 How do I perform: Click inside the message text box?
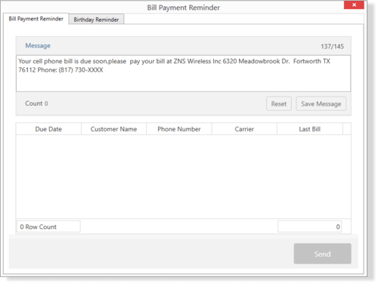click(x=183, y=73)
